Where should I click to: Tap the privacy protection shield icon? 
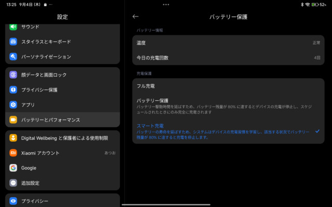(x=13, y=90)
